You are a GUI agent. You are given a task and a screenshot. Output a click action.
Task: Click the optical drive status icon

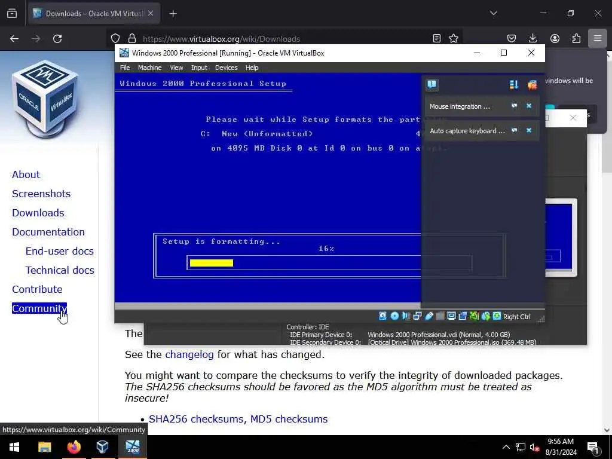point(394,316)
